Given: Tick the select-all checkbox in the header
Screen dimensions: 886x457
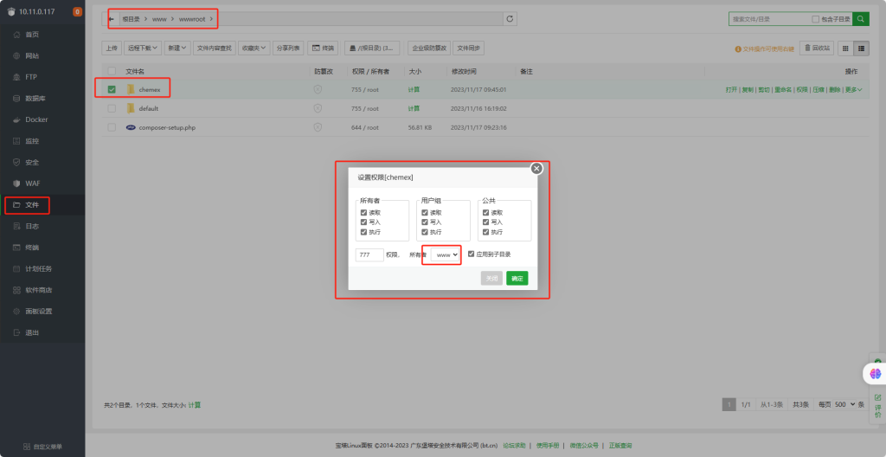Looking at the screenshot, I should click(x=112, y=71).
